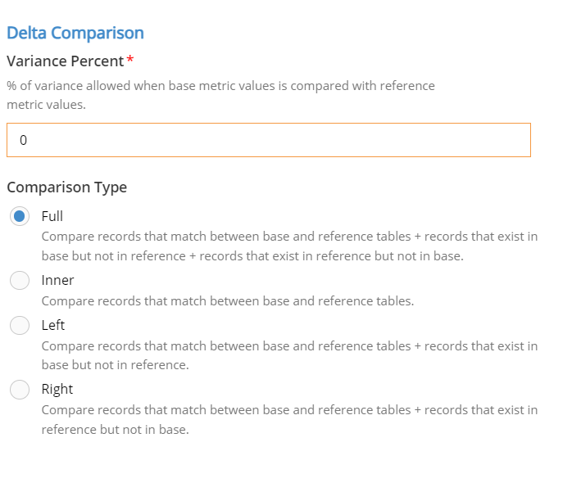Viewport: 563px width, 501px height.
Task: Click the Delta Comparison heading
Action: point(75,33)
